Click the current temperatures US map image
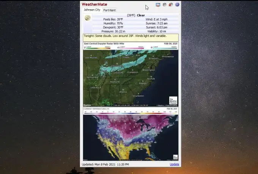This screenshot has width=258, height=174. [x=131, y=138]
